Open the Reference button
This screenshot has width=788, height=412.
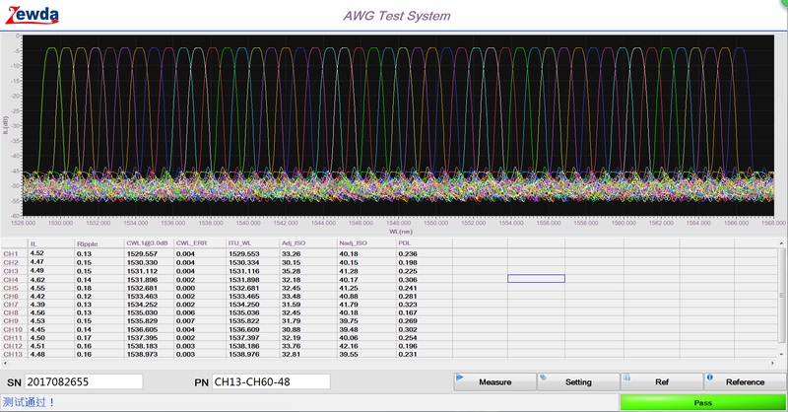(745, 381)
